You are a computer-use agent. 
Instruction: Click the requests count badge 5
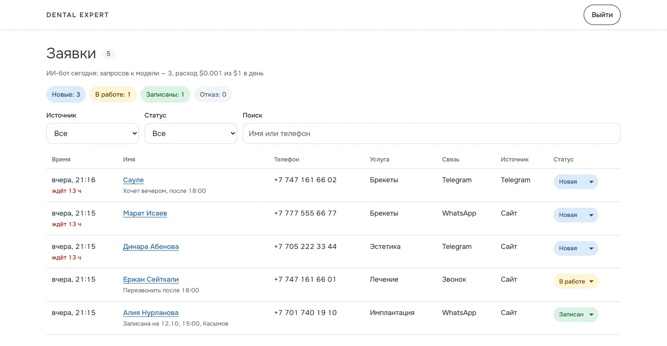(x=108, y=54)
